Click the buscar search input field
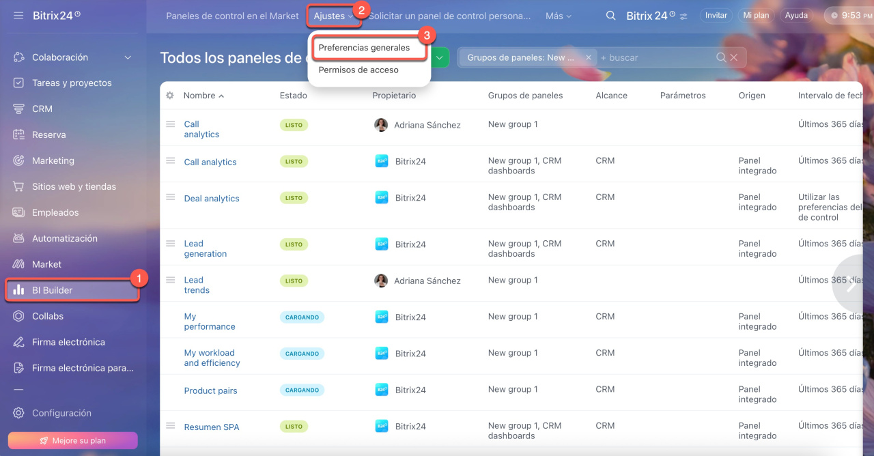This screenshot has width=874, height=456. [x=655, y=58]
